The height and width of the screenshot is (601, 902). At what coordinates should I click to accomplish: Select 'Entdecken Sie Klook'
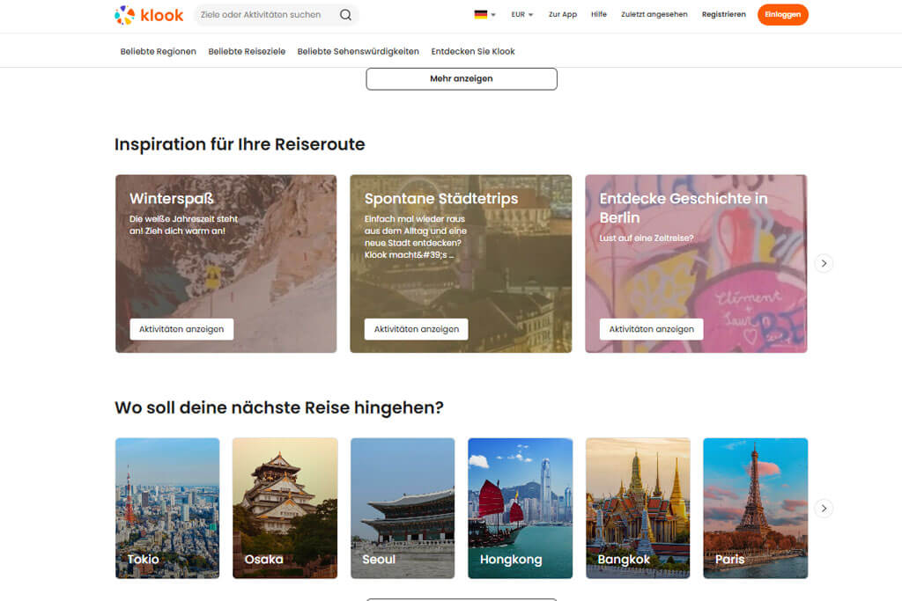pos(472,51)
